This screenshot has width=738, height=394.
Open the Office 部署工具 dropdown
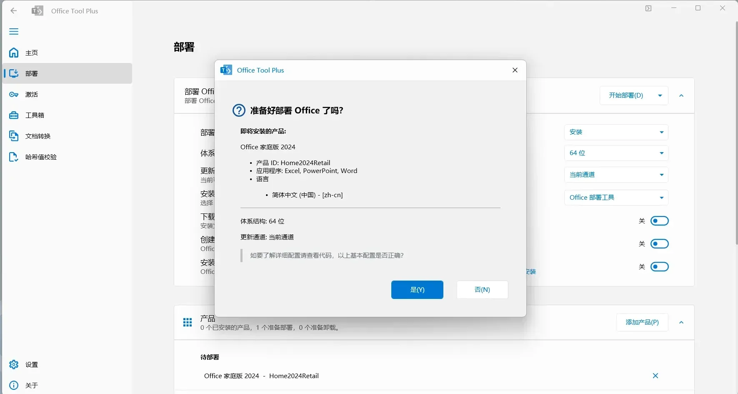616,198
